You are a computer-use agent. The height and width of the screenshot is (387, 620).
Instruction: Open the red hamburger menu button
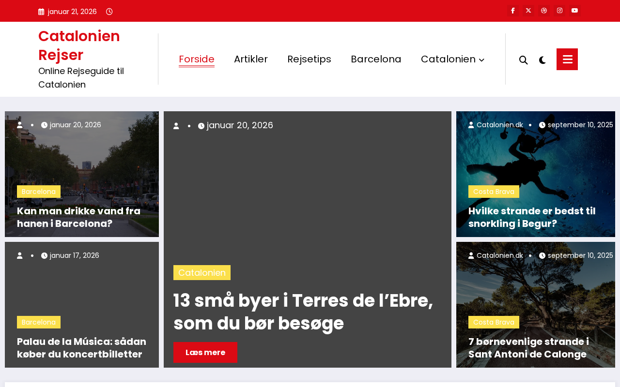(567, 59)
